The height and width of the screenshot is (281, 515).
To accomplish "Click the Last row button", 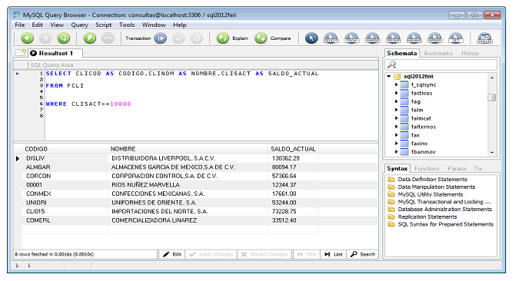I will 333,254.
